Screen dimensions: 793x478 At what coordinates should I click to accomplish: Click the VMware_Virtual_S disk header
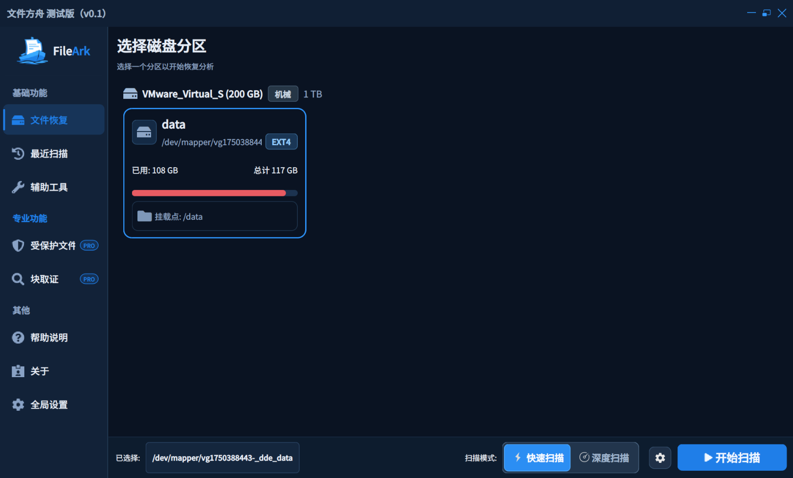coord(202,94)
